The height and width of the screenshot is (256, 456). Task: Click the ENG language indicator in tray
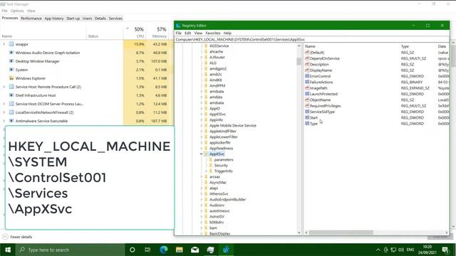(410, 250)
